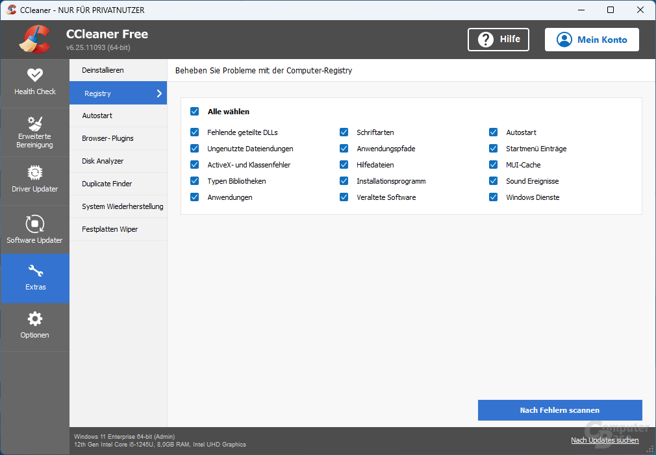The height and width of the screenshot is (455, 656).
Task: Maximize the CCleaner window
Action: pyautogui.click(x=611, y=10)
